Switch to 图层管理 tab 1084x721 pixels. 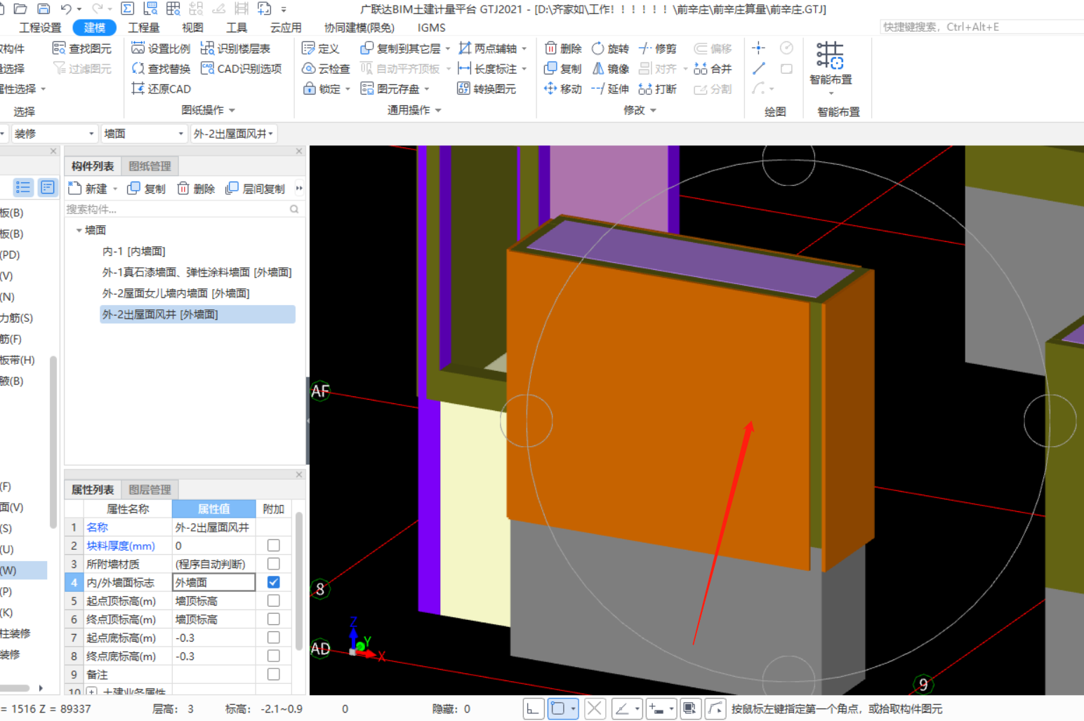pyautogui.click(x=150, y=490)
